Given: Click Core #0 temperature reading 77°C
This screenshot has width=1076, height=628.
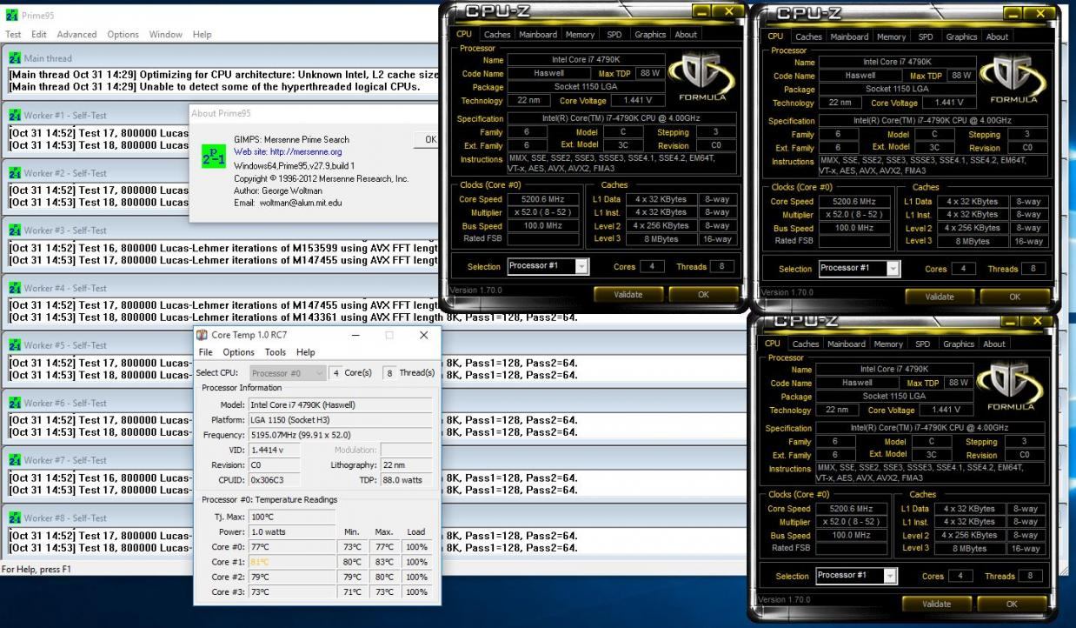Looking at the screenshot, I should point(291,547).
